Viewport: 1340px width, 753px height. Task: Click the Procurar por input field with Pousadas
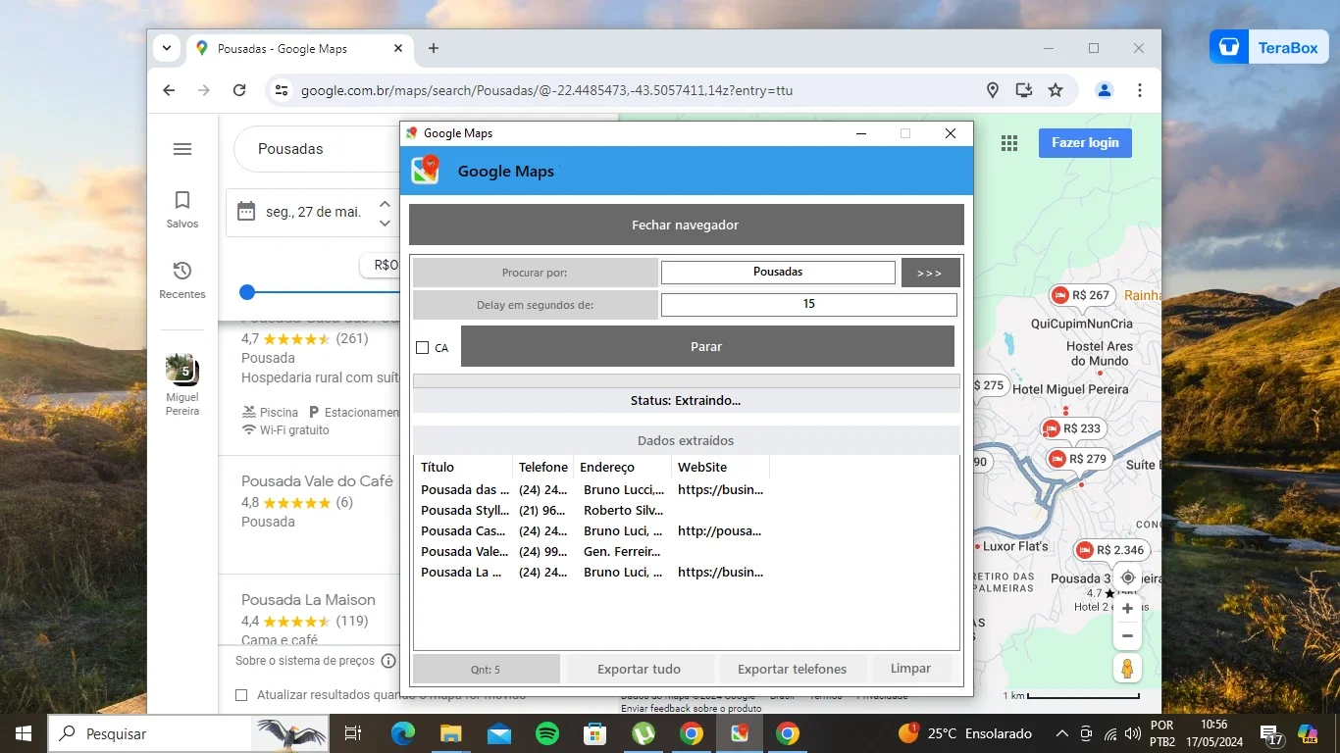tap(778, 272)
